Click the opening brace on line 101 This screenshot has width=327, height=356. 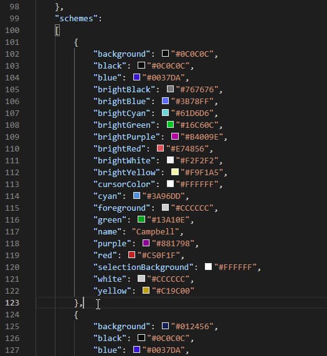tap(77, 42)
